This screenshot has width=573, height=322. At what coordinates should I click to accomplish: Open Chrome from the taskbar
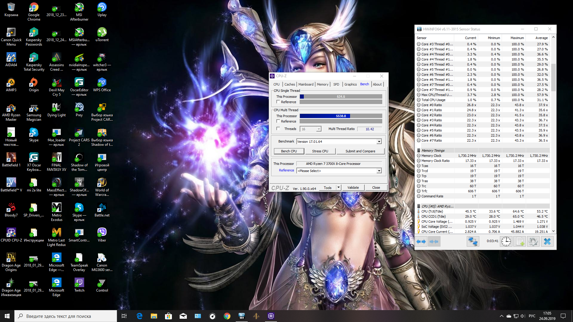coord(227,316)
